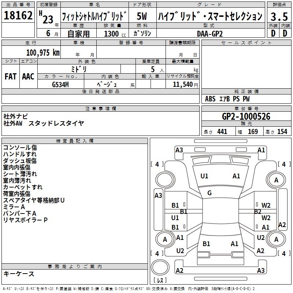
Task: Select the A3 mark at diagram top-left corner
Action: click(179, 150)
